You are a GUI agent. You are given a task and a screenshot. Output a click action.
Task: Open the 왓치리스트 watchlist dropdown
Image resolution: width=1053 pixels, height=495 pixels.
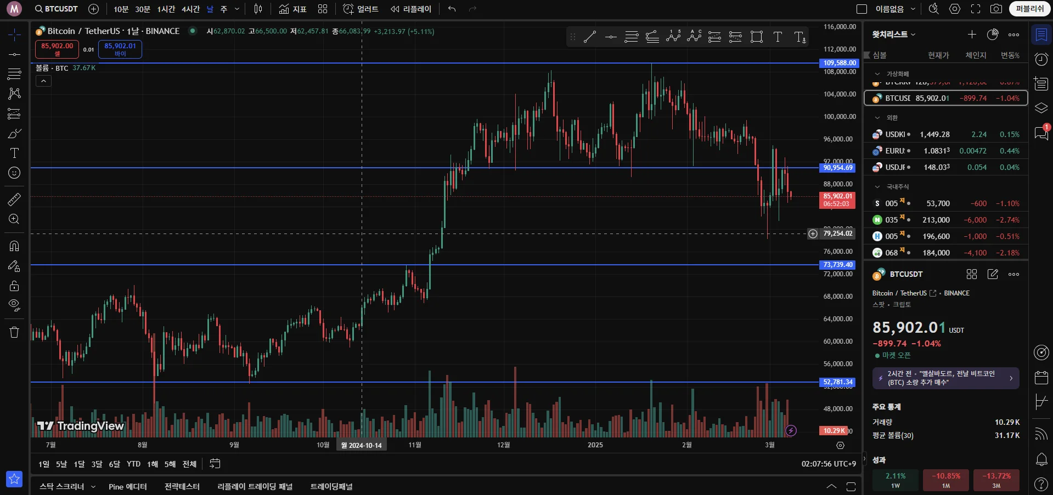894,35
